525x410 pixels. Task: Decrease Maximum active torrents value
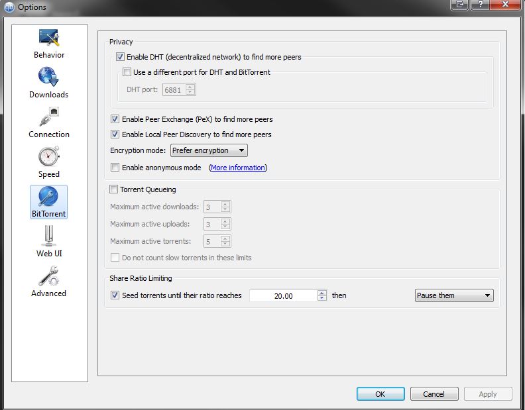point(225,244)
